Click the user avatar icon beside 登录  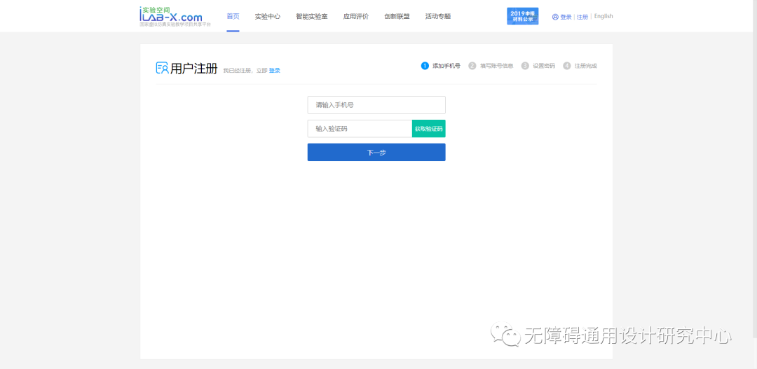click(555, 17)
